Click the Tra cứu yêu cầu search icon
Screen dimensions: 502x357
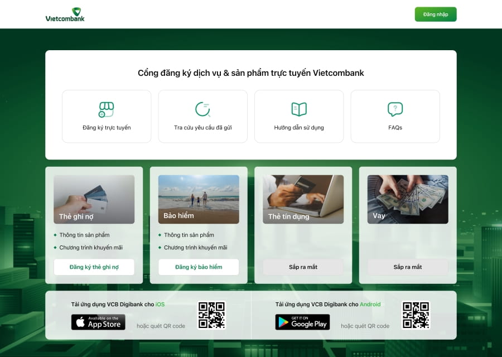coord(202,109)
